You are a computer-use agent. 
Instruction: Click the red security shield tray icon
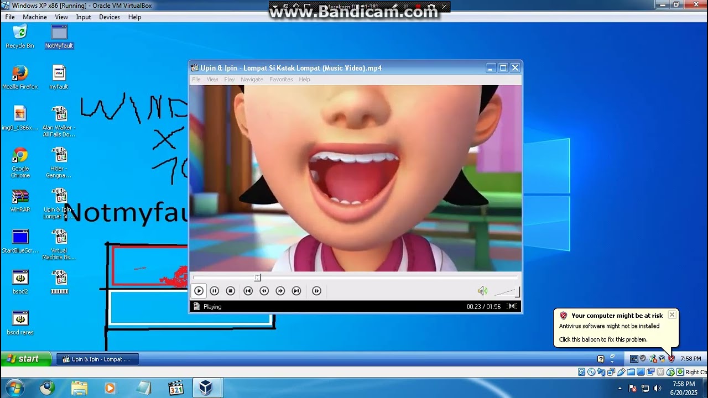tap(671, 359)
